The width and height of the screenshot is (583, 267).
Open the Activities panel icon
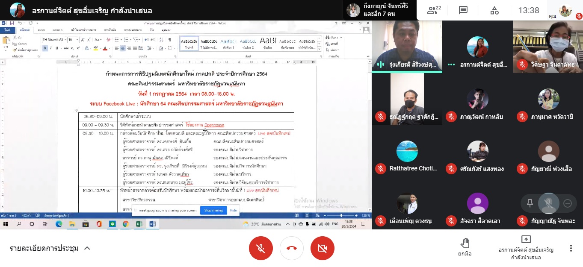click(x=494, y=10)
